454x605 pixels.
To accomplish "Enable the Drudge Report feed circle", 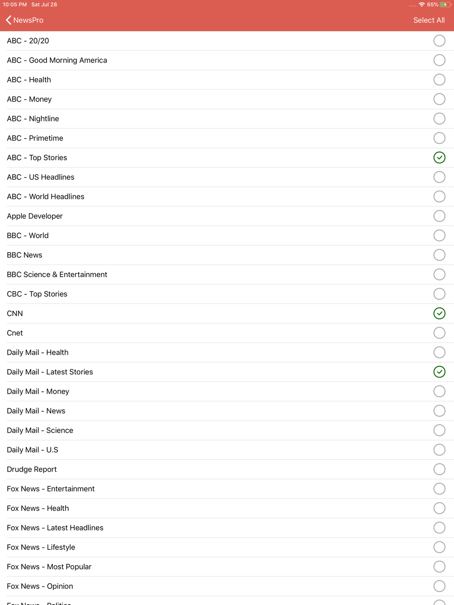I will [x=439, y=469].
